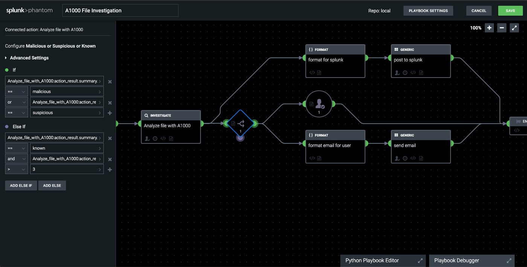Open the 'or' logic dropdown
Image resolution: width=527 pixels, height=267 pixels.
[x=17, y=102]
